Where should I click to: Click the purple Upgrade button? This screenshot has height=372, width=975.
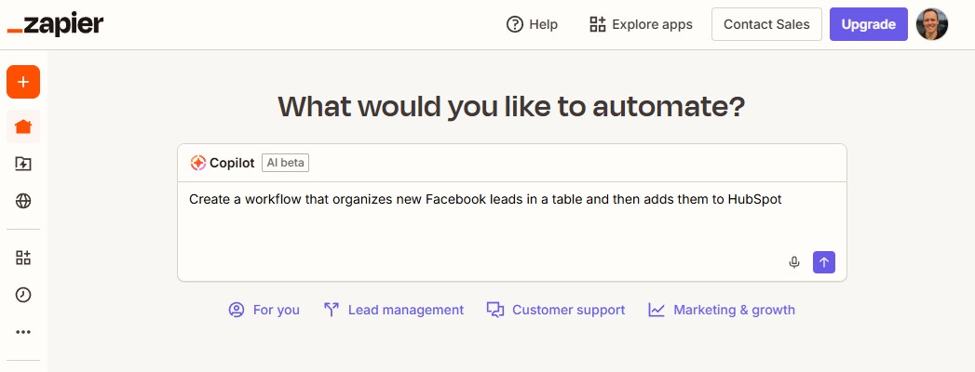click(869, 24)
